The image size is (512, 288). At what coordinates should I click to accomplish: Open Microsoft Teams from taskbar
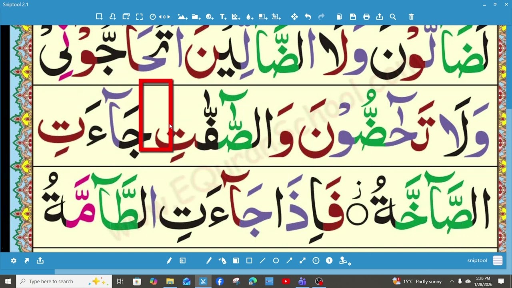(x=302, y=281)
